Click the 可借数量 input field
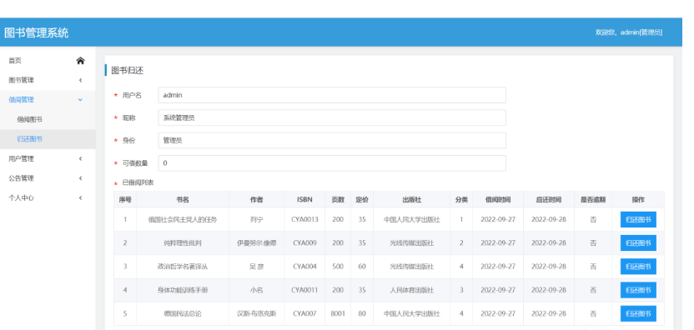Screen dimensions: 694x330 click(332, 163)
